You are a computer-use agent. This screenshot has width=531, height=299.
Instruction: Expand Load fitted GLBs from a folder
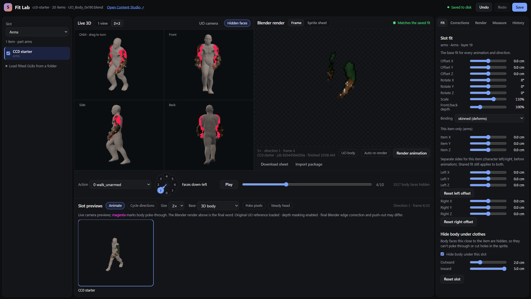[31, 66]
